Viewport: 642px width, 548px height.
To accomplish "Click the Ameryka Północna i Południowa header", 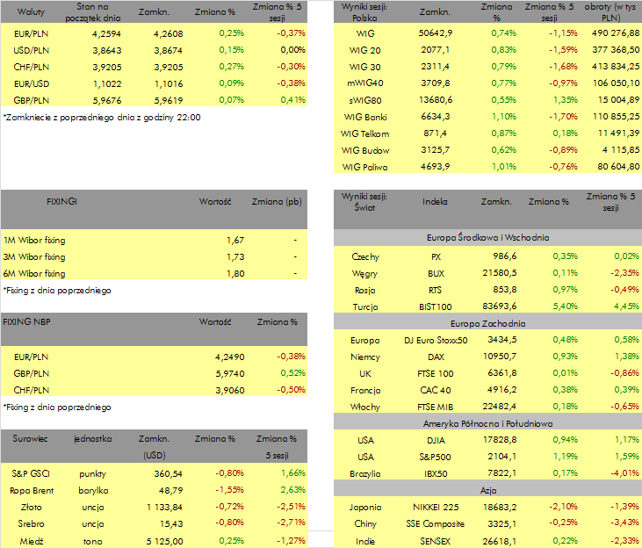I will coord(487,423).
